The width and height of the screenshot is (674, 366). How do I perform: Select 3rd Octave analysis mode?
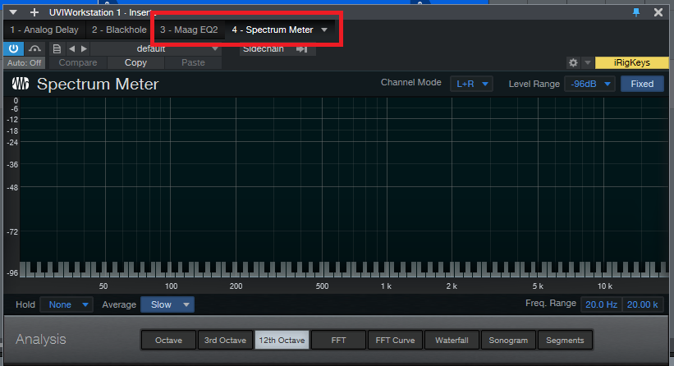[225, 341]
